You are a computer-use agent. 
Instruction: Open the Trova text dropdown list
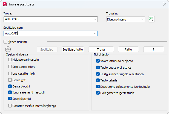[x=95, y=19]
